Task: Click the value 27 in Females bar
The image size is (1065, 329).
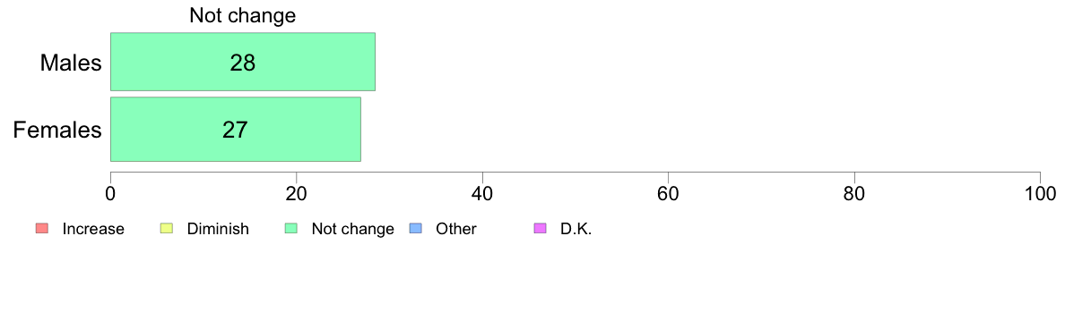Action: click(x=235, y=130)
